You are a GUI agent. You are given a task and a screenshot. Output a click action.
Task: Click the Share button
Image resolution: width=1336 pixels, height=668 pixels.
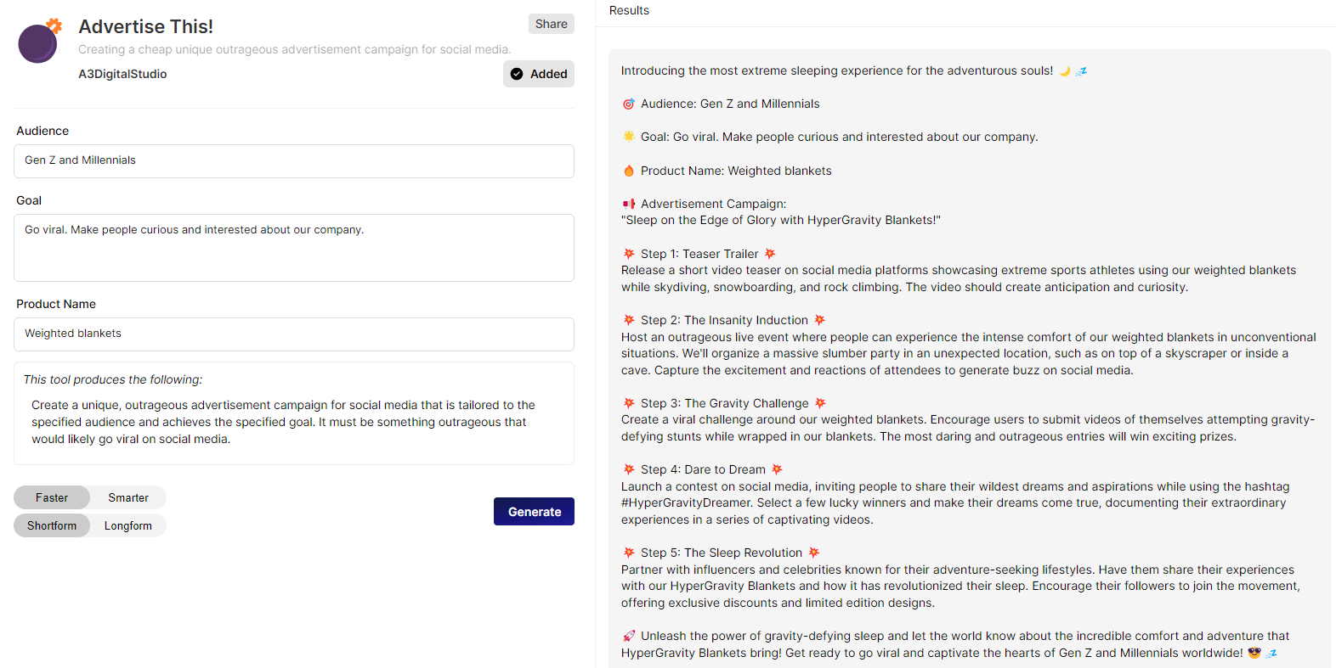coord(551,24)
